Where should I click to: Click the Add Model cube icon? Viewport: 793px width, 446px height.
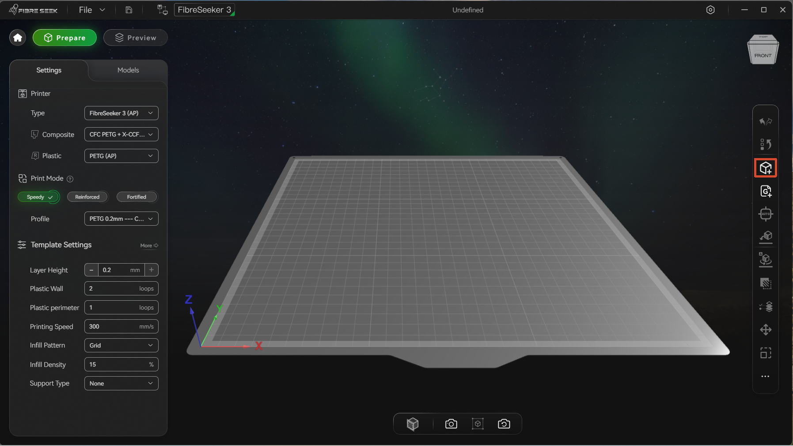pyautogui.click(x=766, y=168)
